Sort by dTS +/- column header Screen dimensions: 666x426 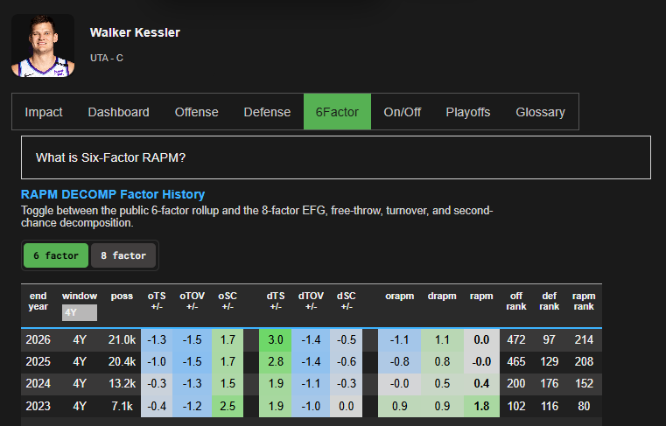pyautogui.click(x=276, y=301)
